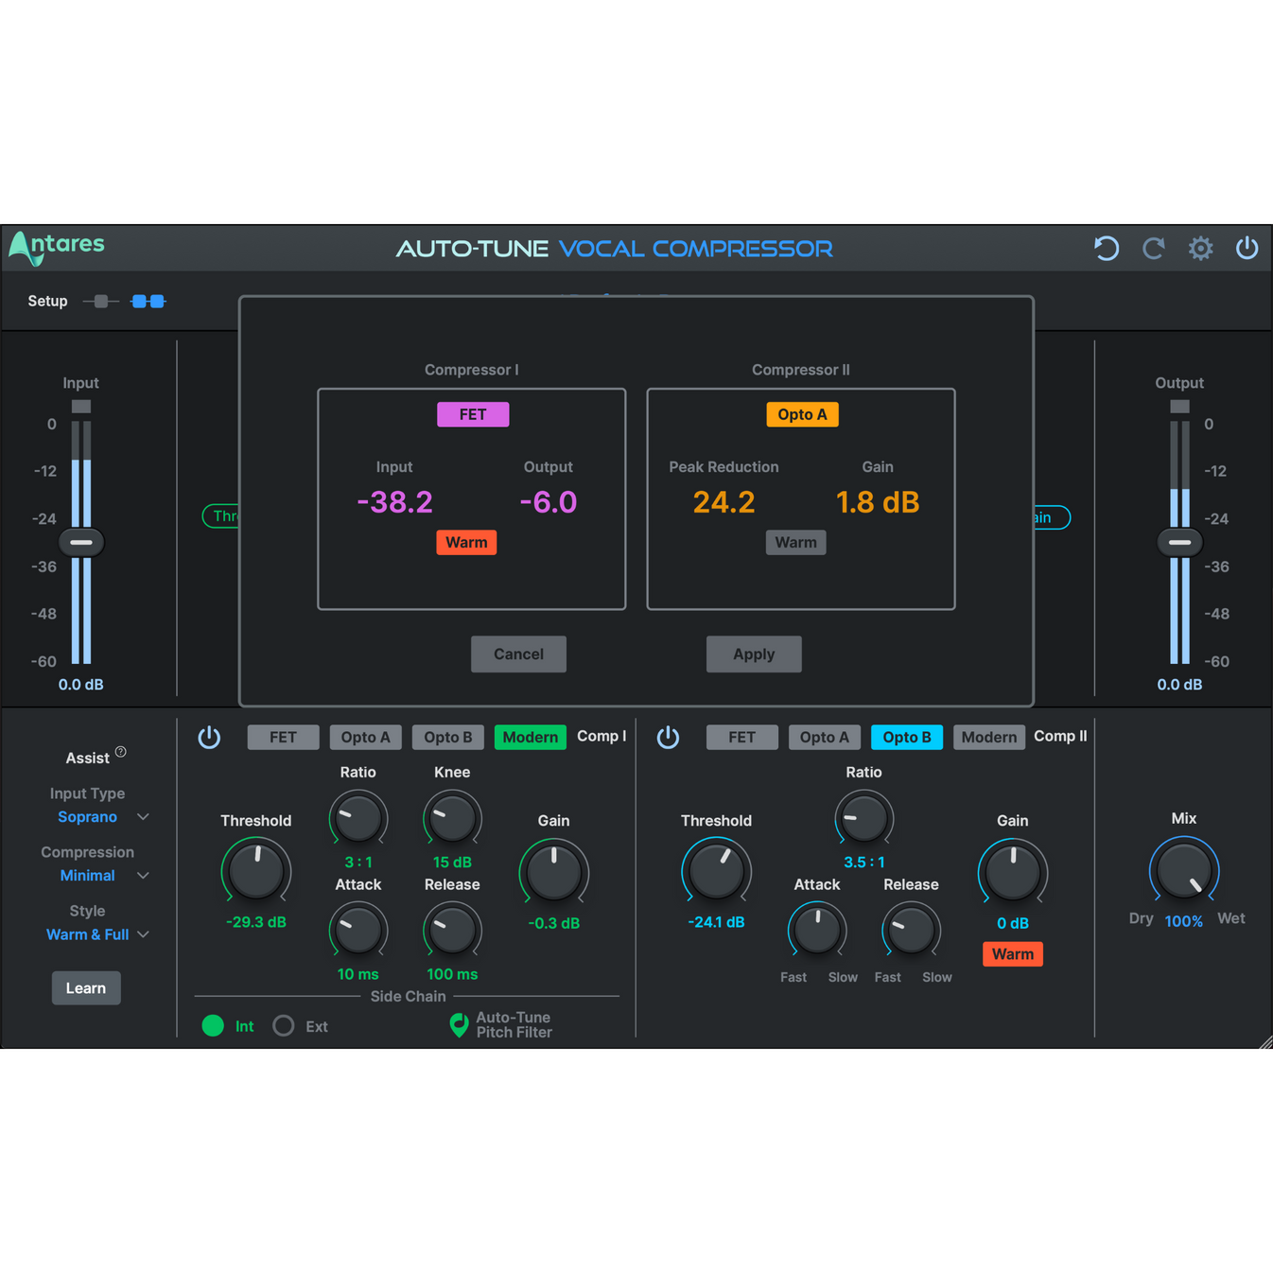The width and height of the screenshot is (1273, 1273).
Task: Apply the compressor settings
Action: pyautogui.click(x=753, y=654)
